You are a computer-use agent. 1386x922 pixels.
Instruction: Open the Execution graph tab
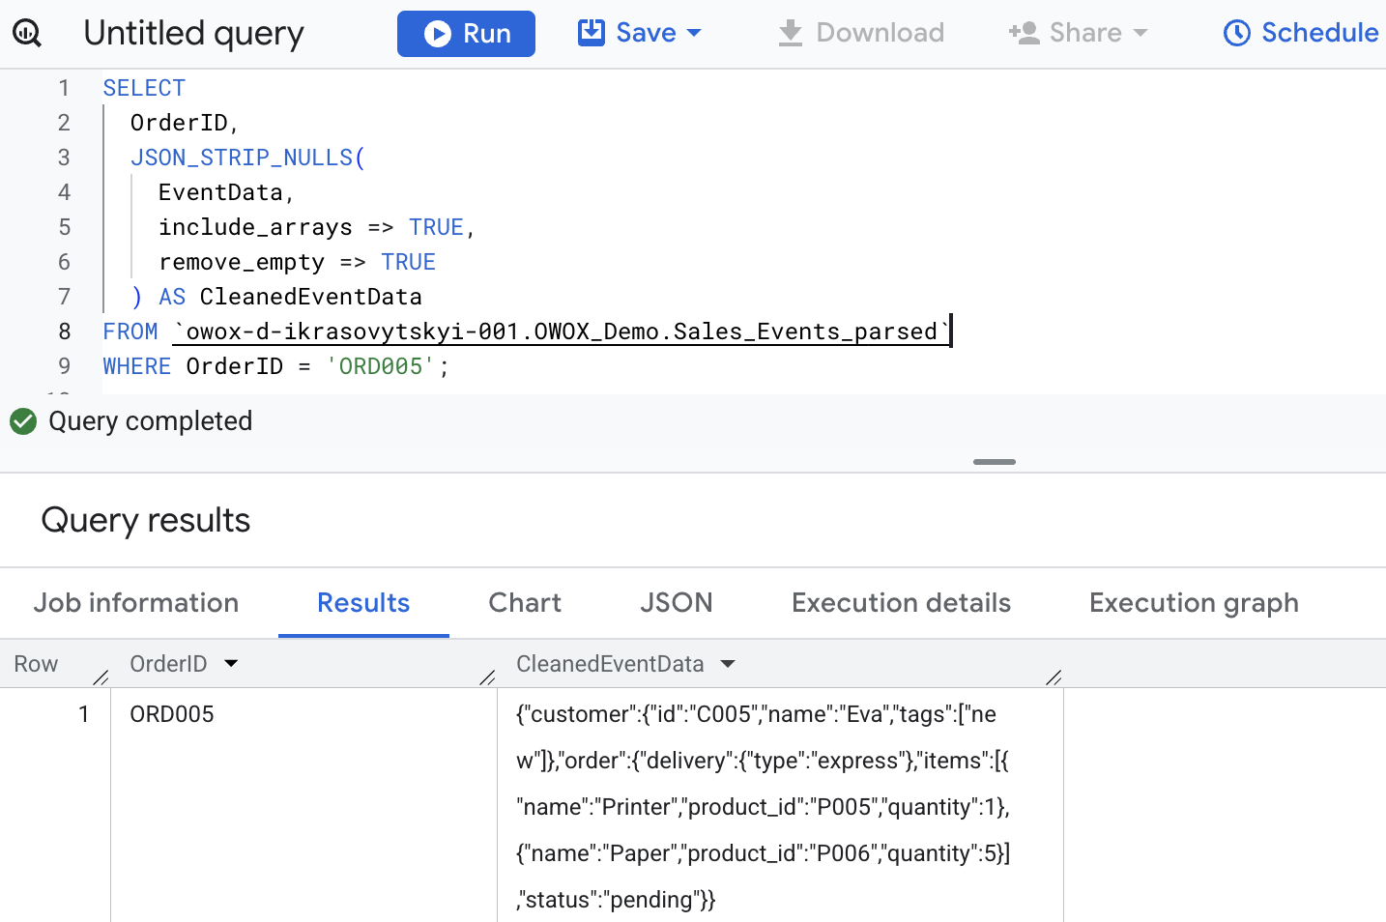(x=1194, y=603)
